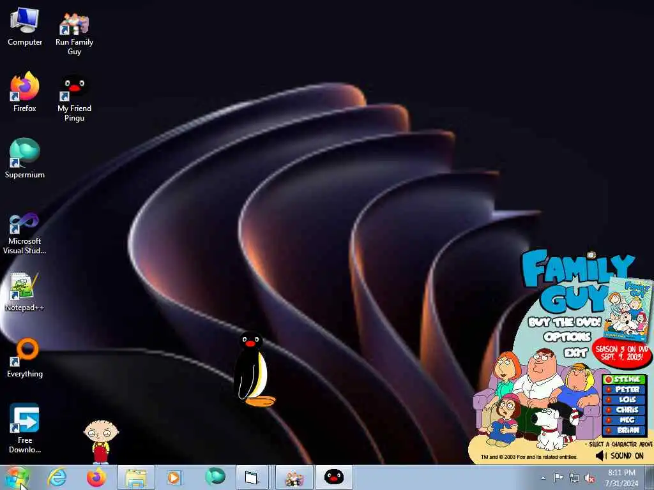Toggle SOUND ON speaker in Family Guy panel
654x490 pixels.
(620, 456)
